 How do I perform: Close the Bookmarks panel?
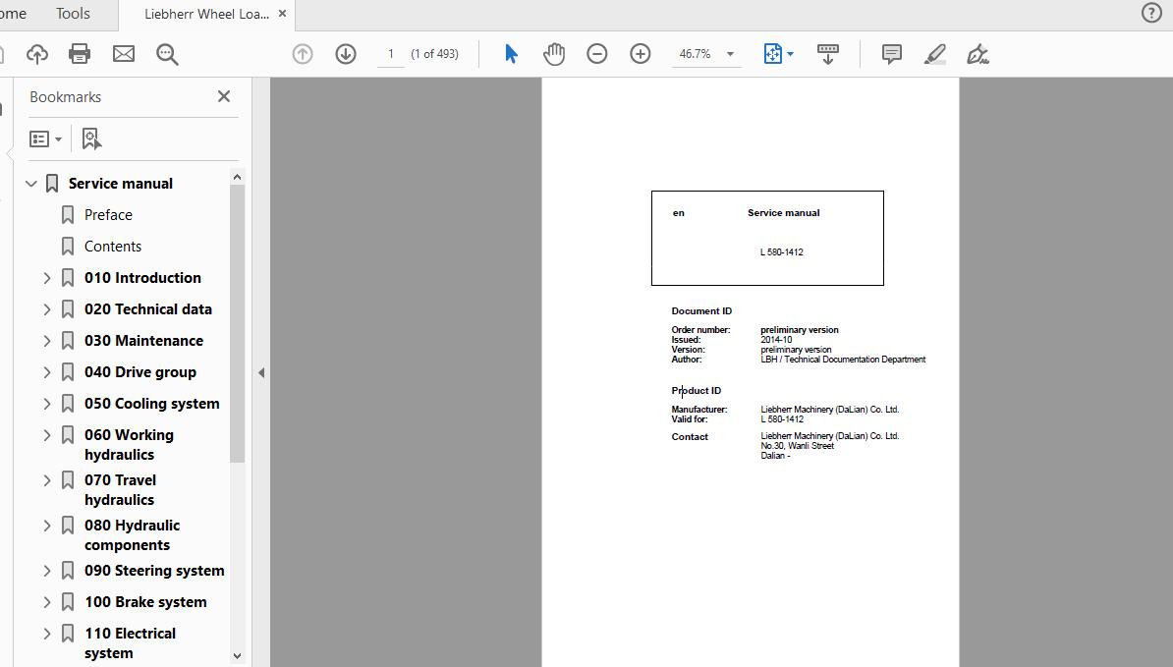point(224,96)
